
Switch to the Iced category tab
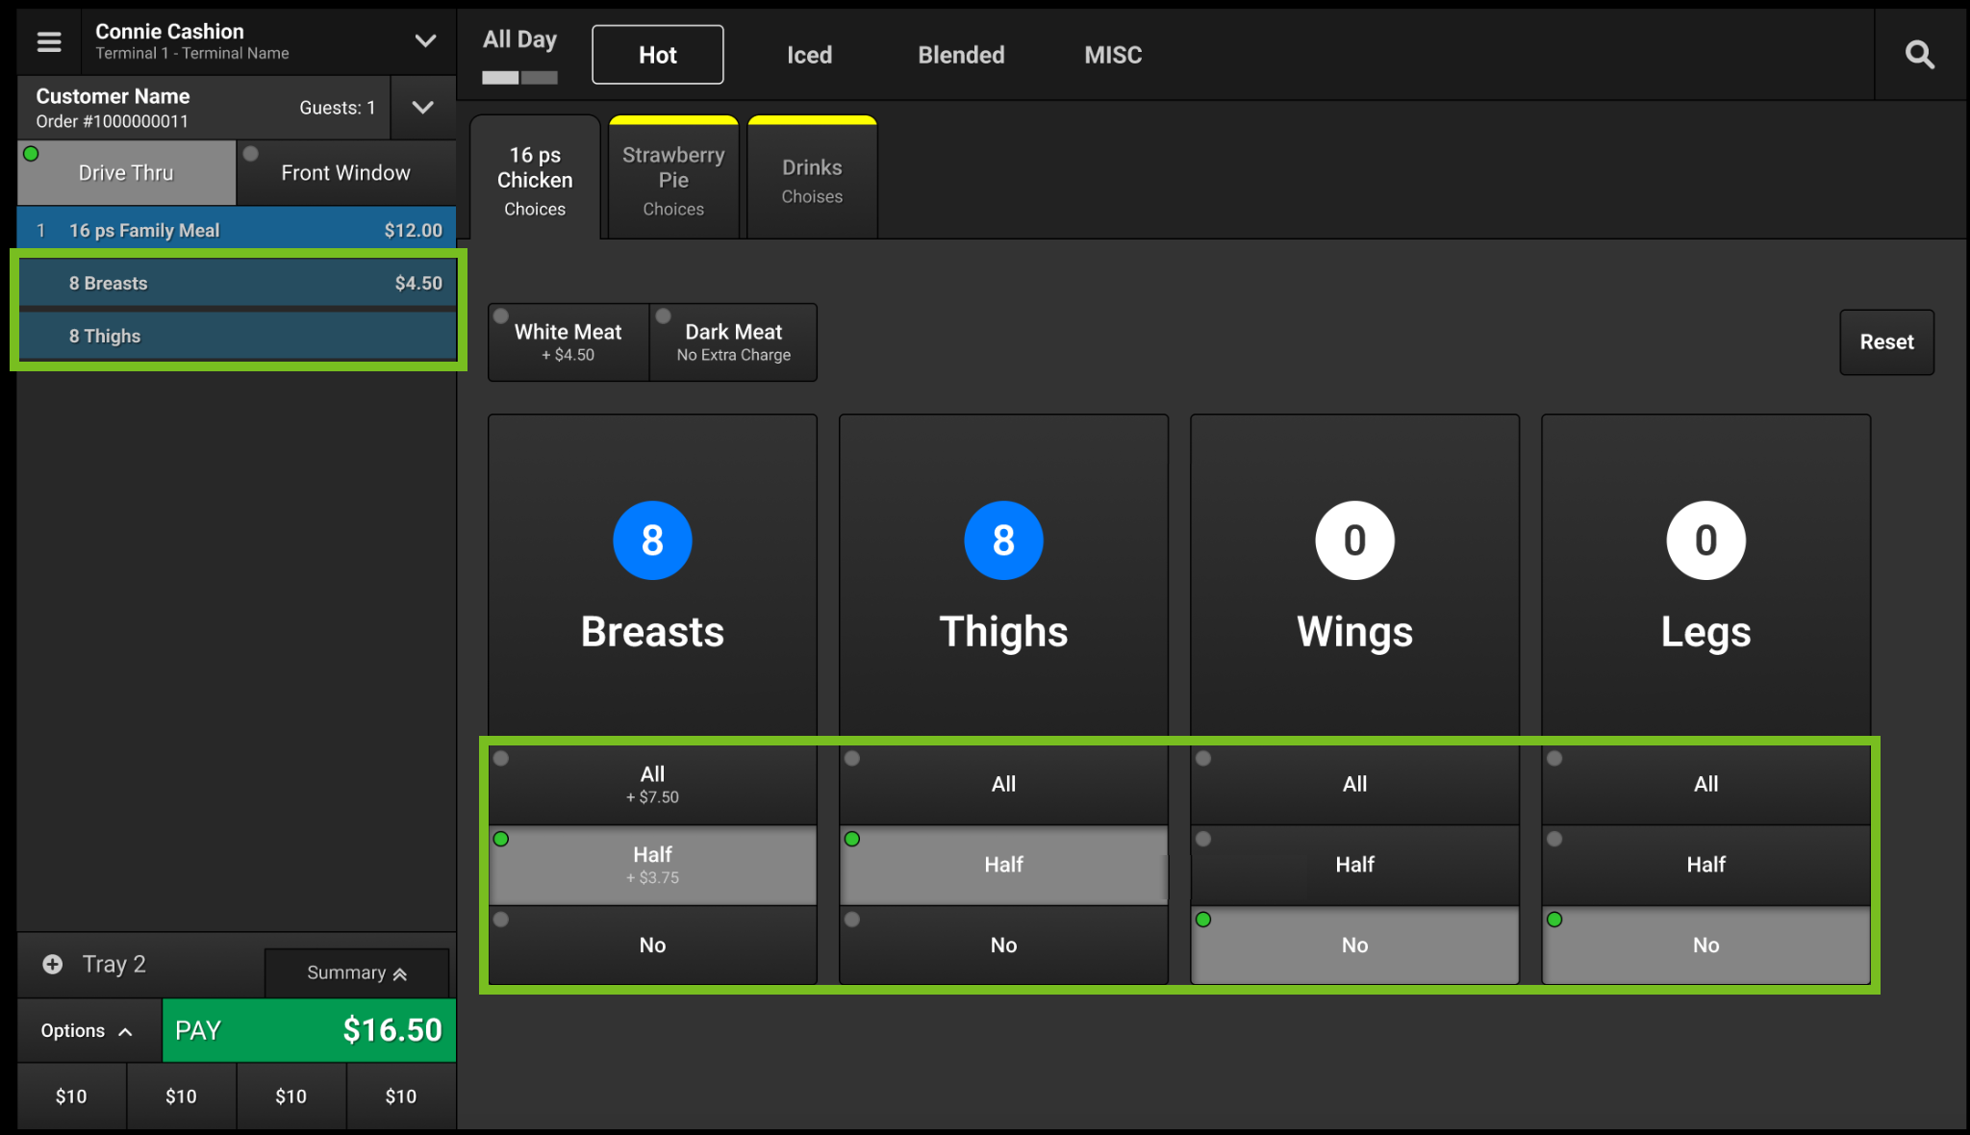click(809, 55)
